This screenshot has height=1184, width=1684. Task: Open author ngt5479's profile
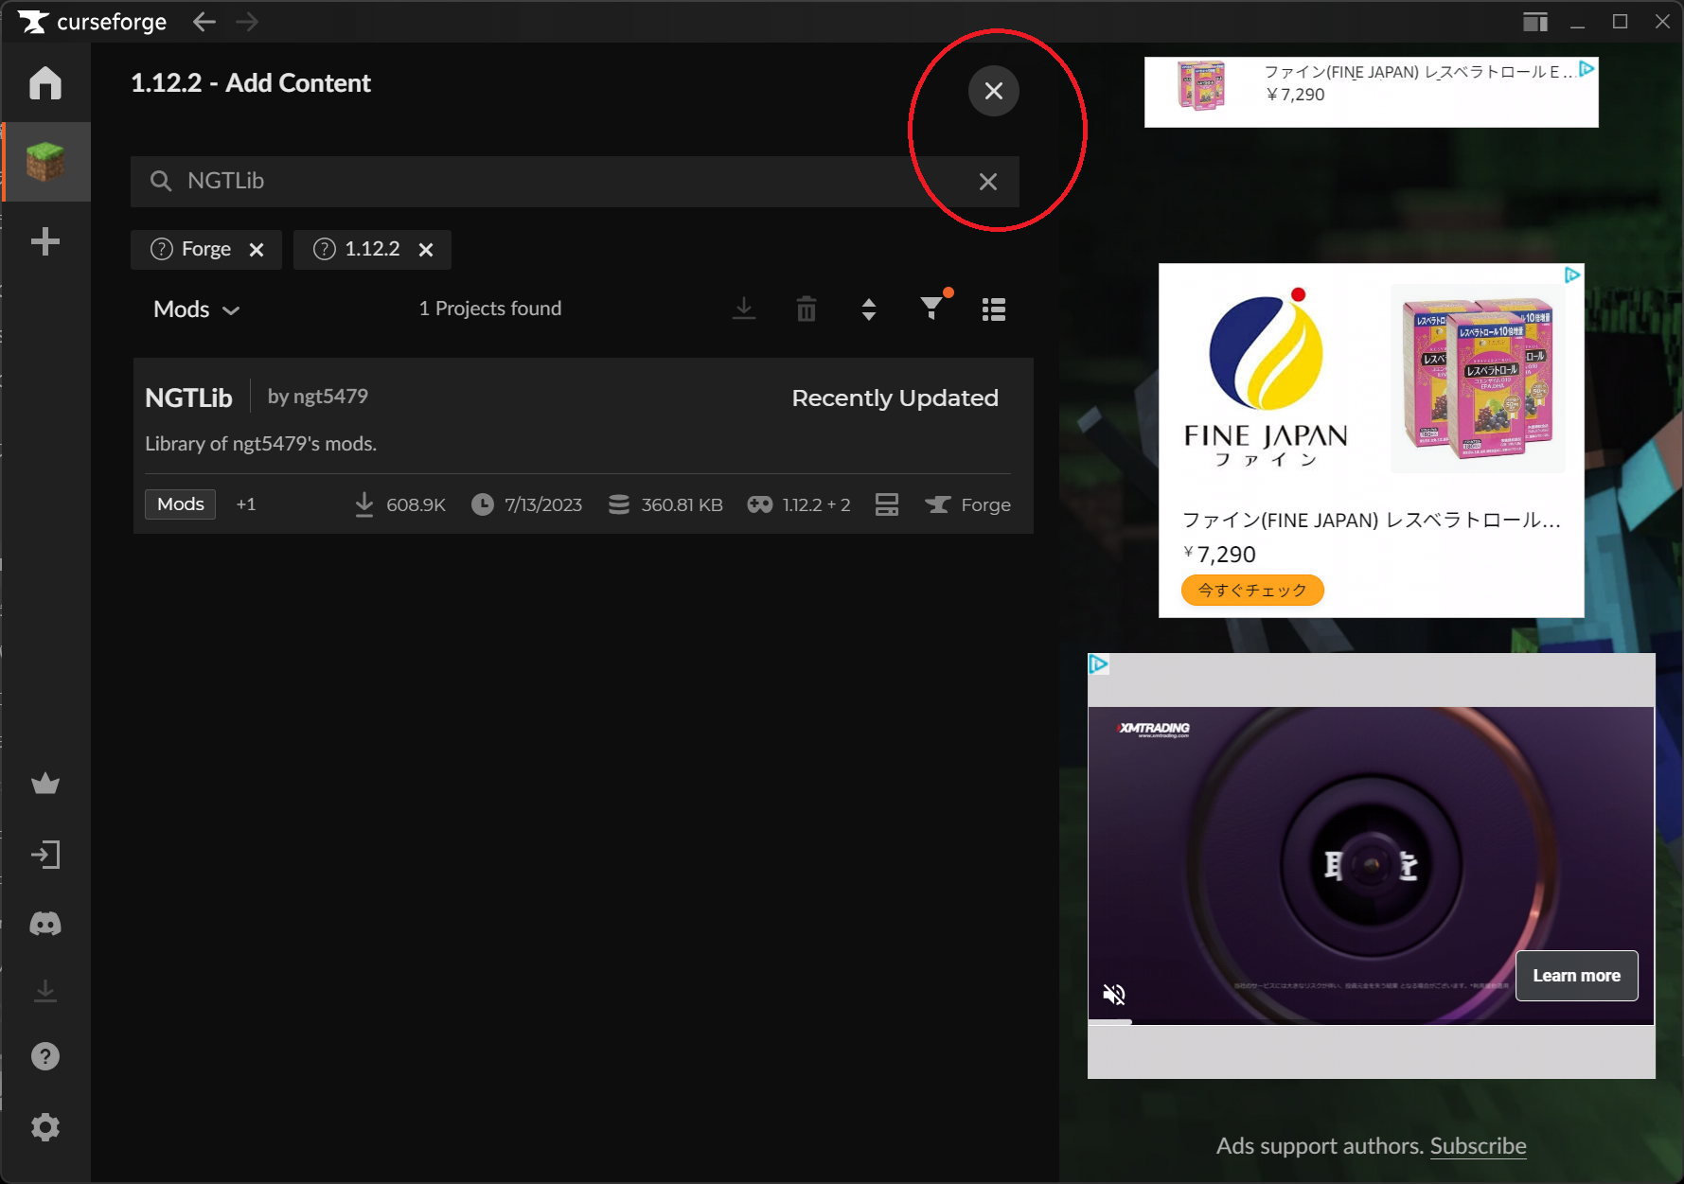point(318,397)
